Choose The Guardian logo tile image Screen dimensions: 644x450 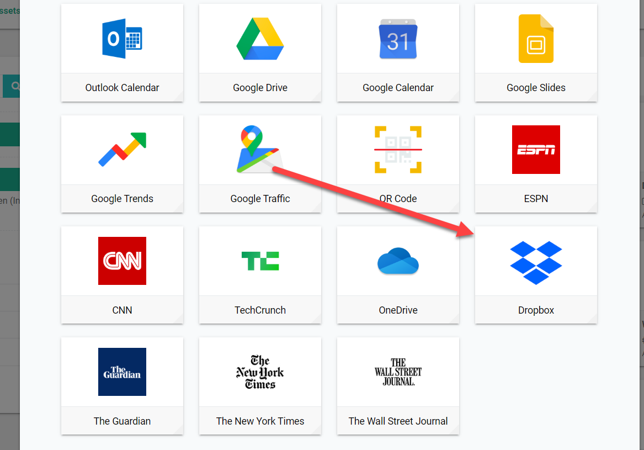pos(122,372)
